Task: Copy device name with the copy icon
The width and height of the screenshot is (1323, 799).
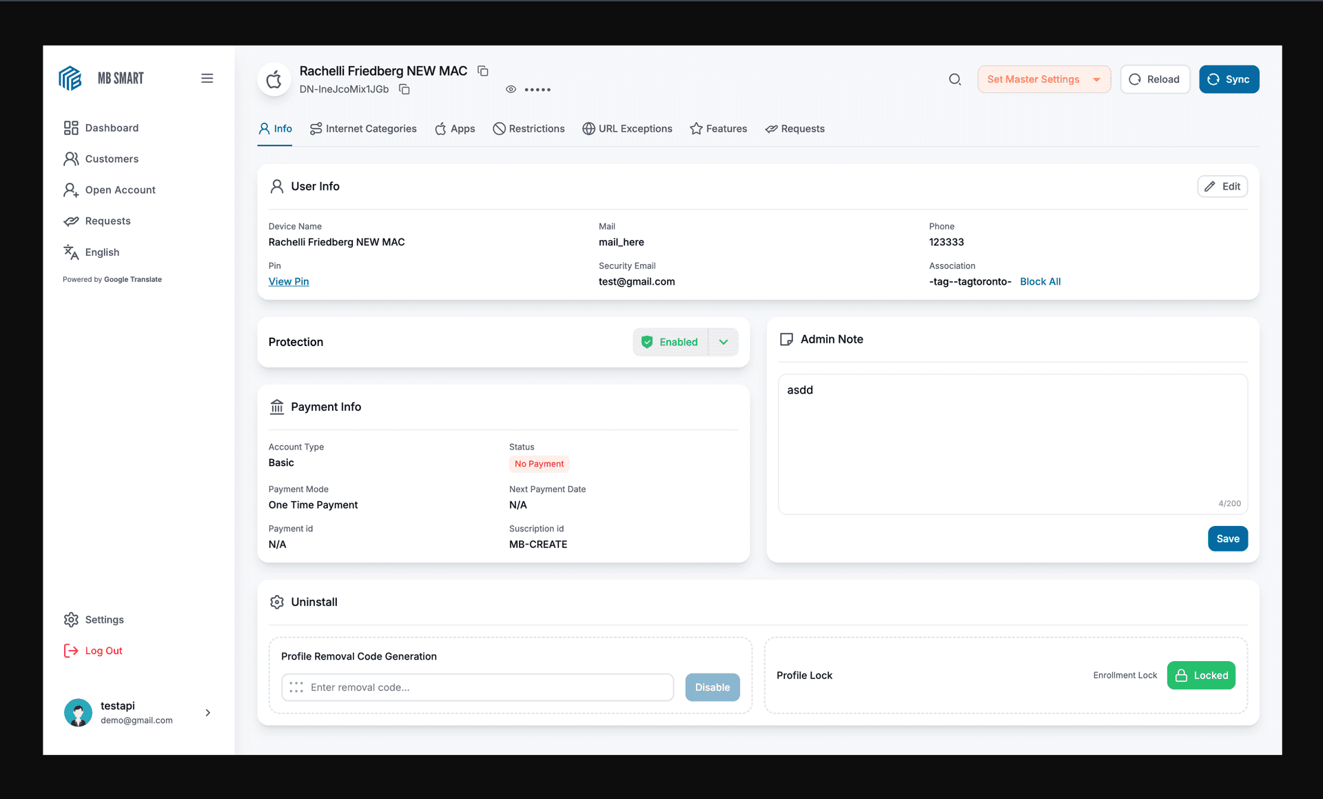Action: point(483,71)
